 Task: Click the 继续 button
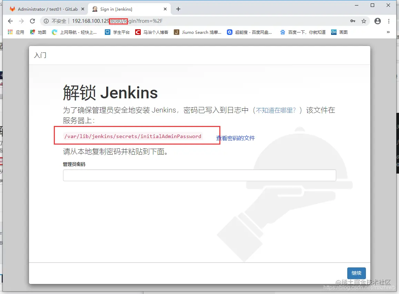coord(356,273)
